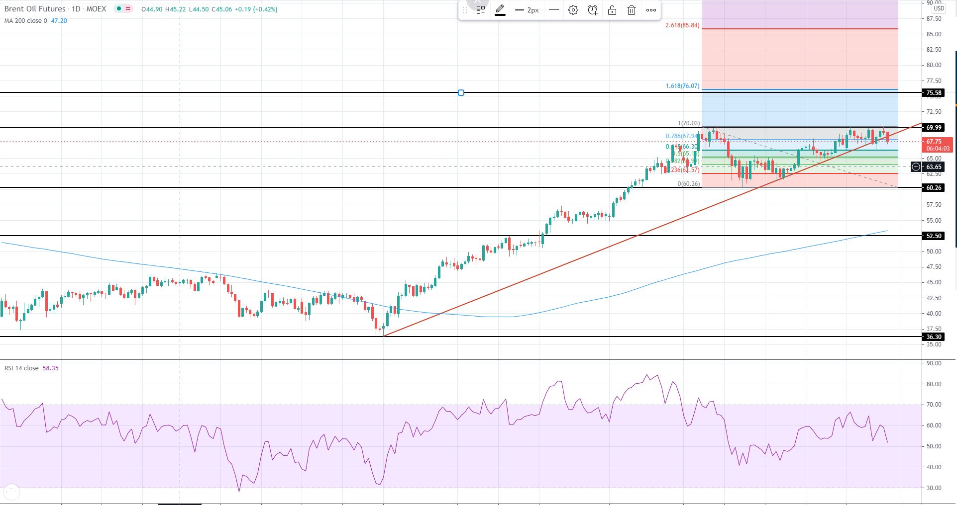This screenshot has height=505, width=957.
Task: Click the 1(70.03) Fibonacci level label
Action: (689, 123)
